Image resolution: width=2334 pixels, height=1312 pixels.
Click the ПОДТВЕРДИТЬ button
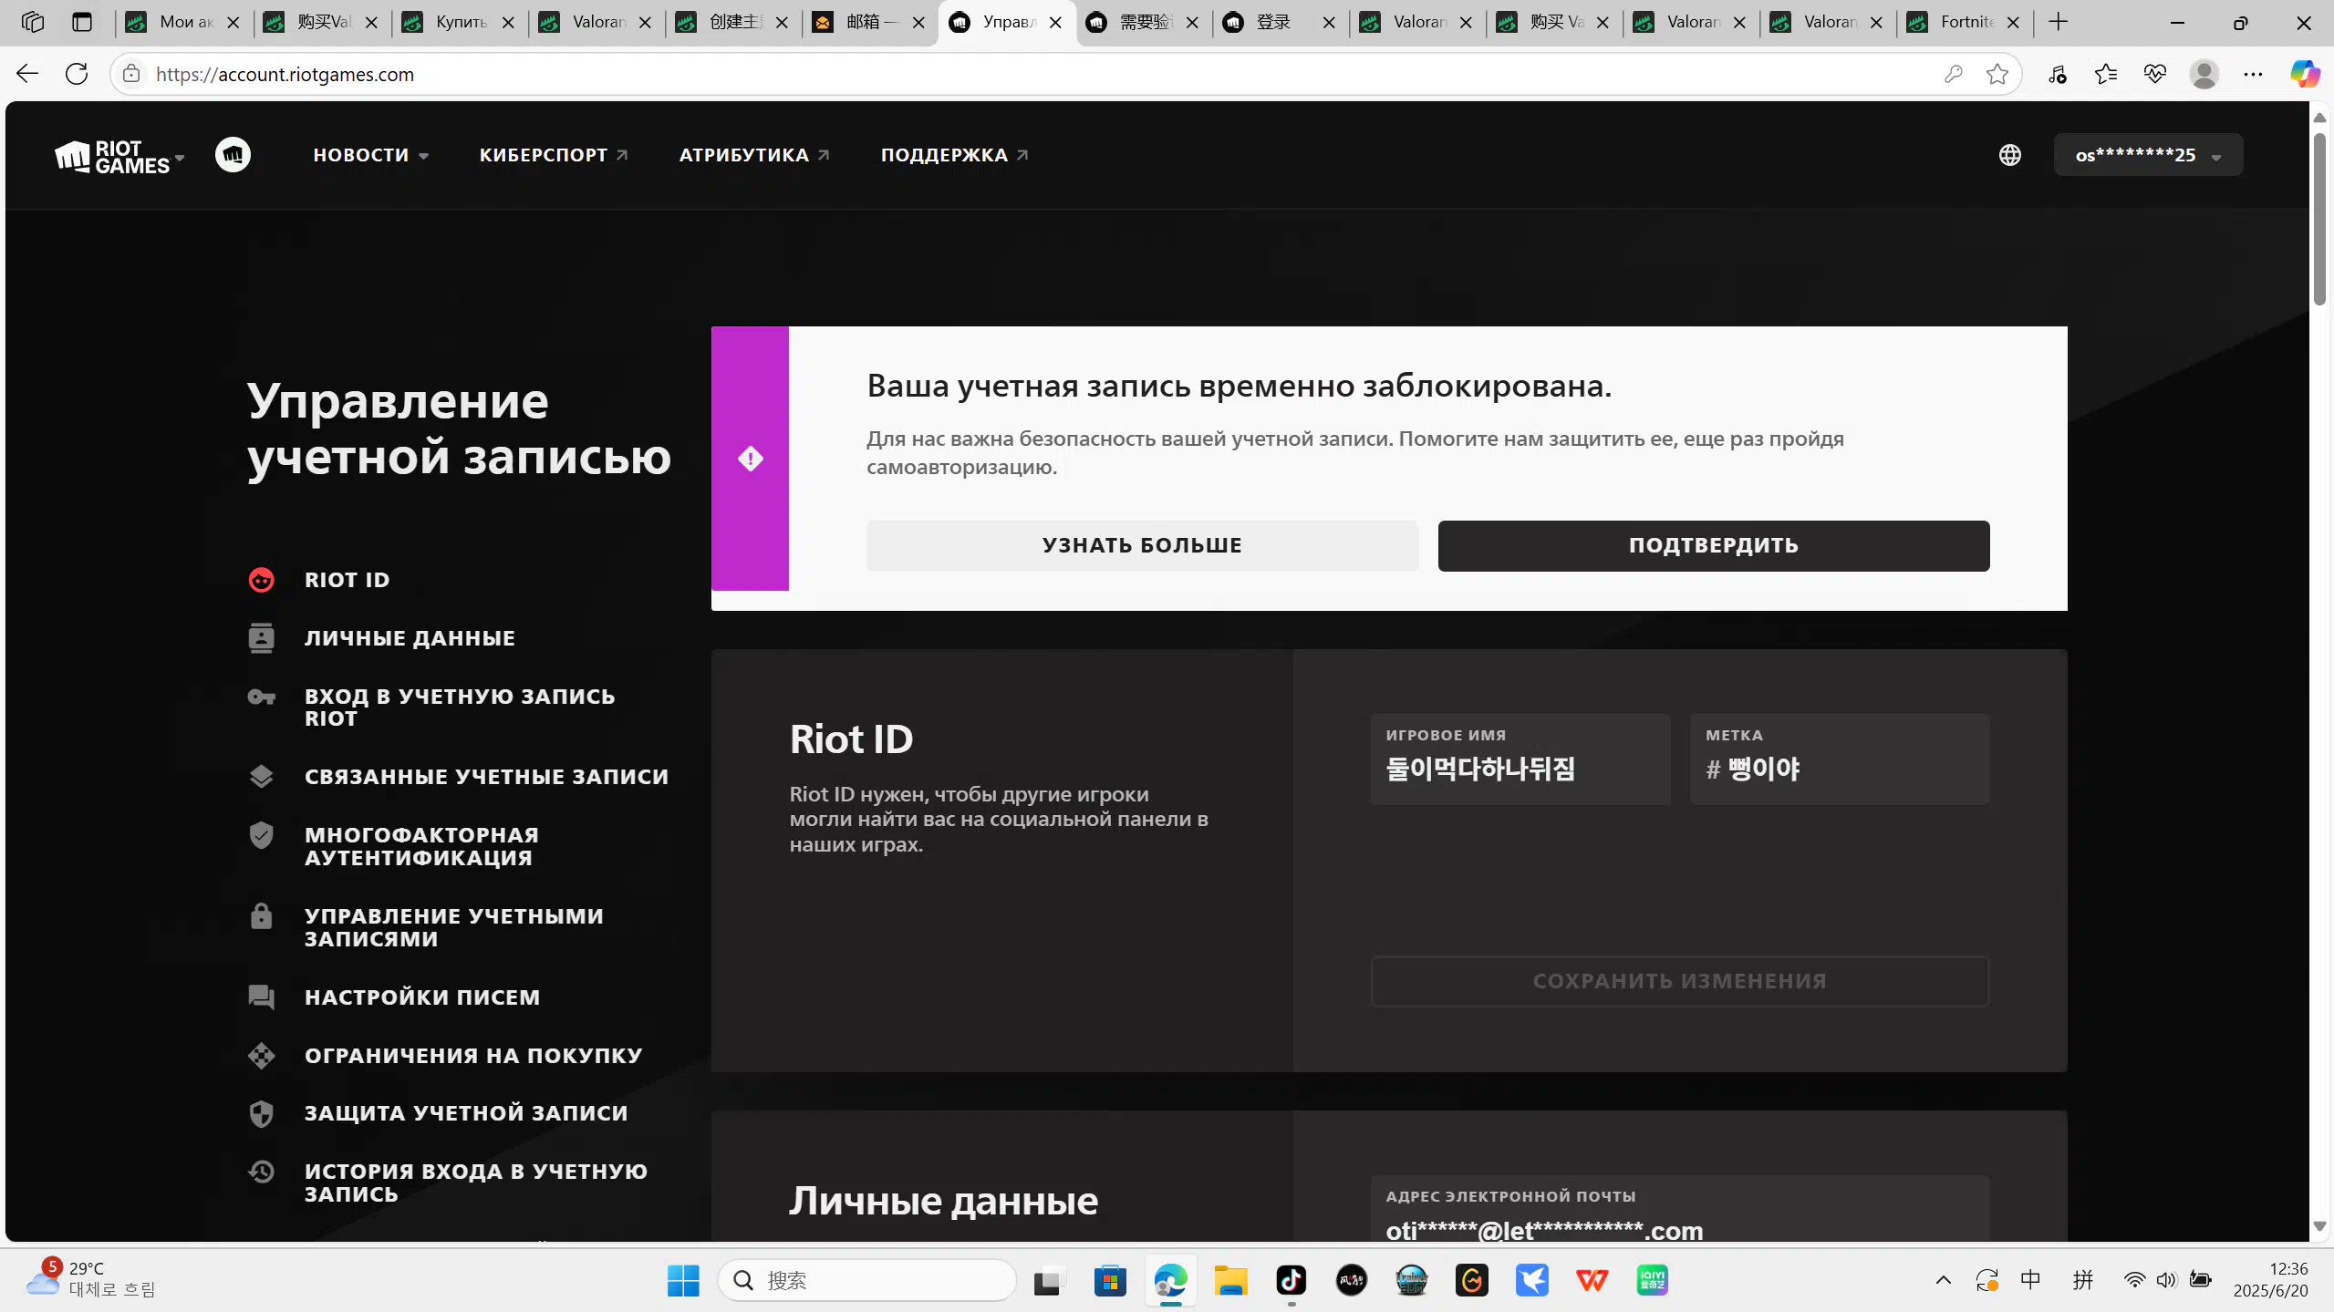pos(1713,545)
